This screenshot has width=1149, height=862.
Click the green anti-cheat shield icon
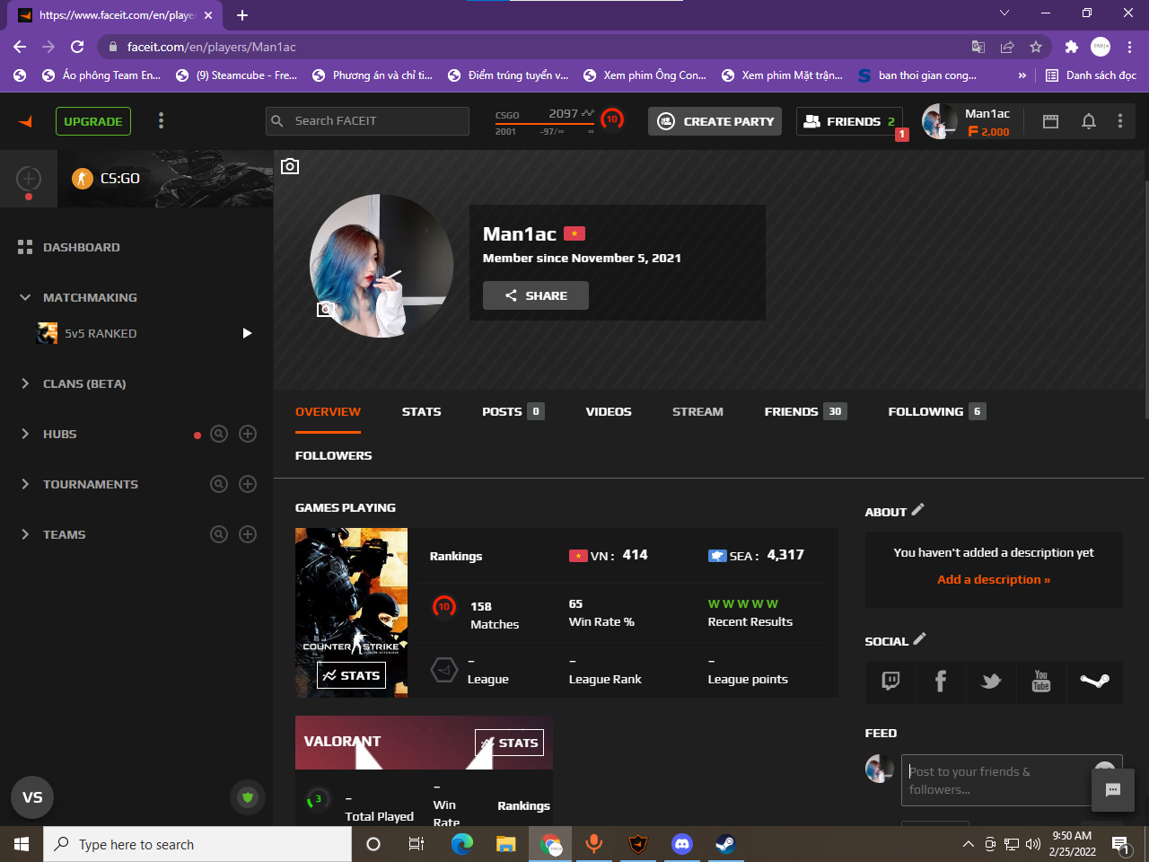(x=248, y=797)
